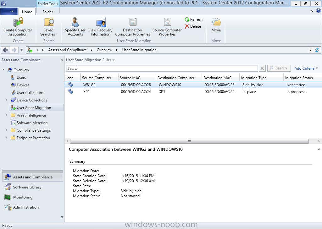This screenshot has width=322, height=229.
Task: Open the address bar history dropdown
Action: pyautogui.click(x=310, y=50)
